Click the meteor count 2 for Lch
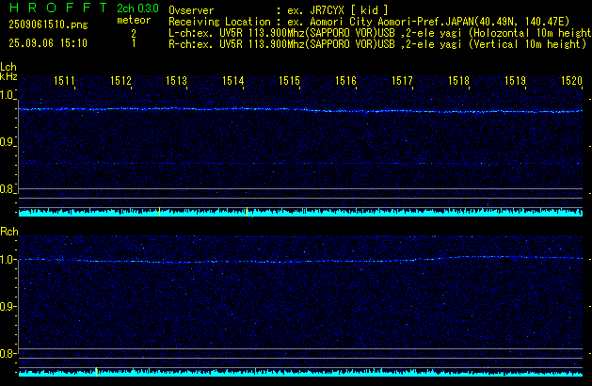The width and height of the screenshot is (592, 386). [134, 33]
